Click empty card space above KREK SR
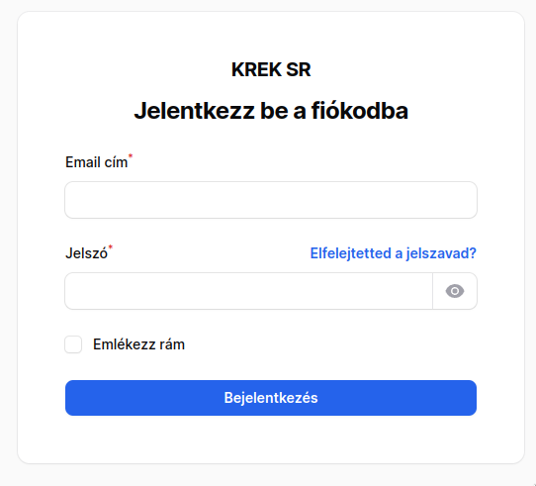The image size is (536, 486). [271, 35]
